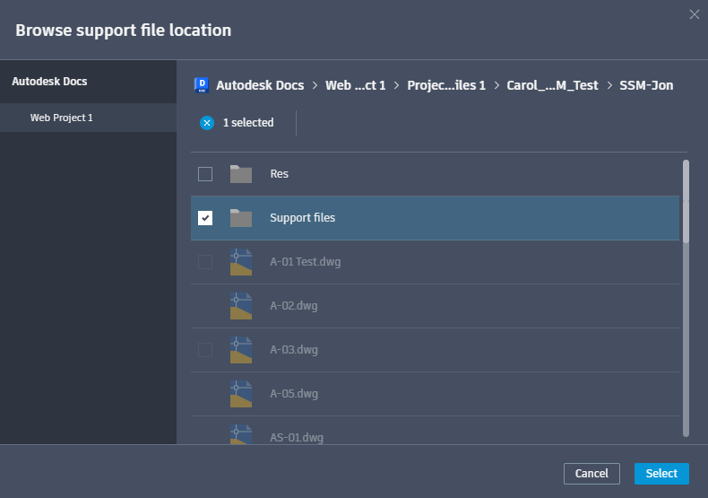
Task: Select Web Project 1 in sidebar
Action: click(x=62, y=118)
